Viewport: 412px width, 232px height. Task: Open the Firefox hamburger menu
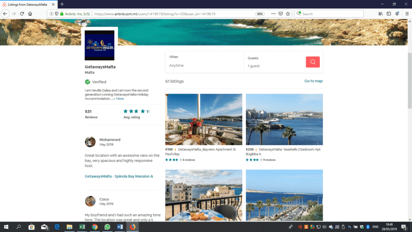[407, 14]
